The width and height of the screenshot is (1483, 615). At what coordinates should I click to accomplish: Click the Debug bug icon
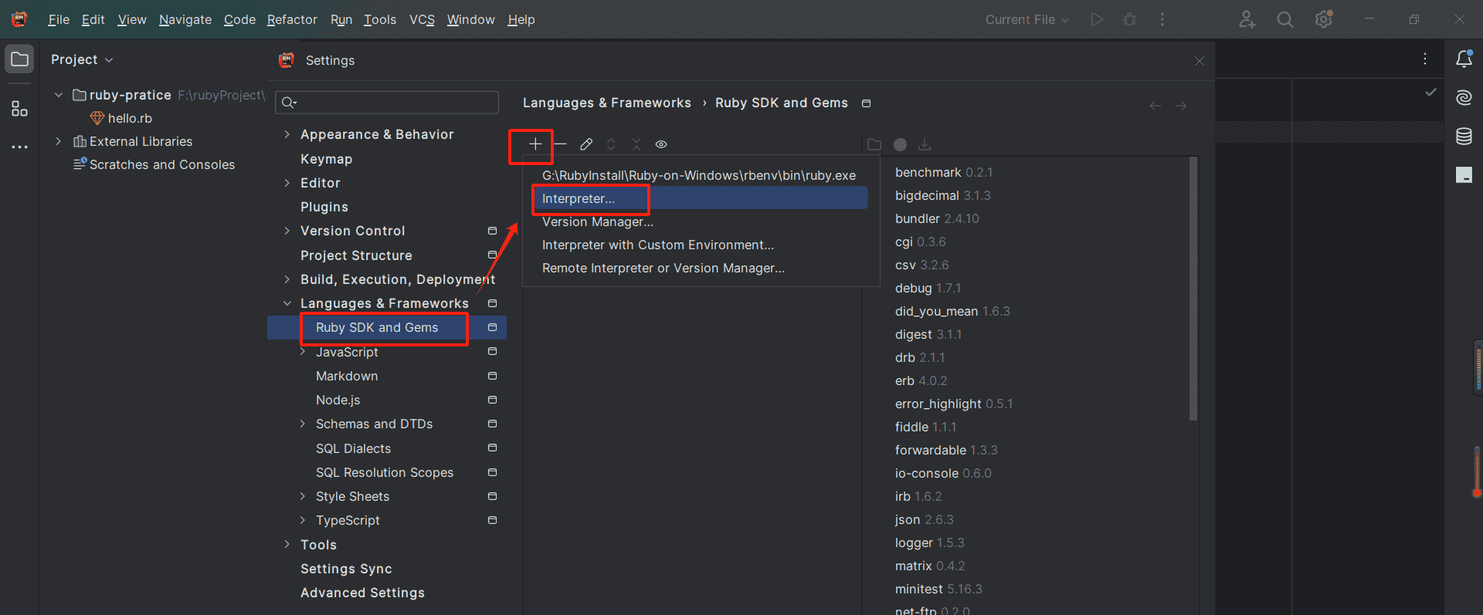(1129, 19)
